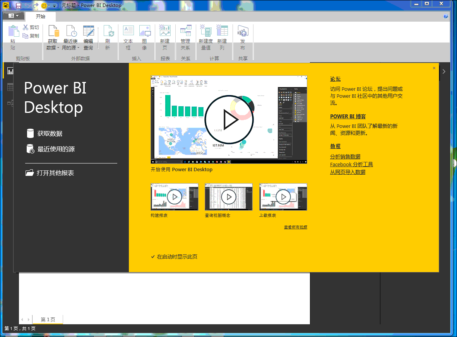Open the Tutorials (教程) link

click(335, 146)
